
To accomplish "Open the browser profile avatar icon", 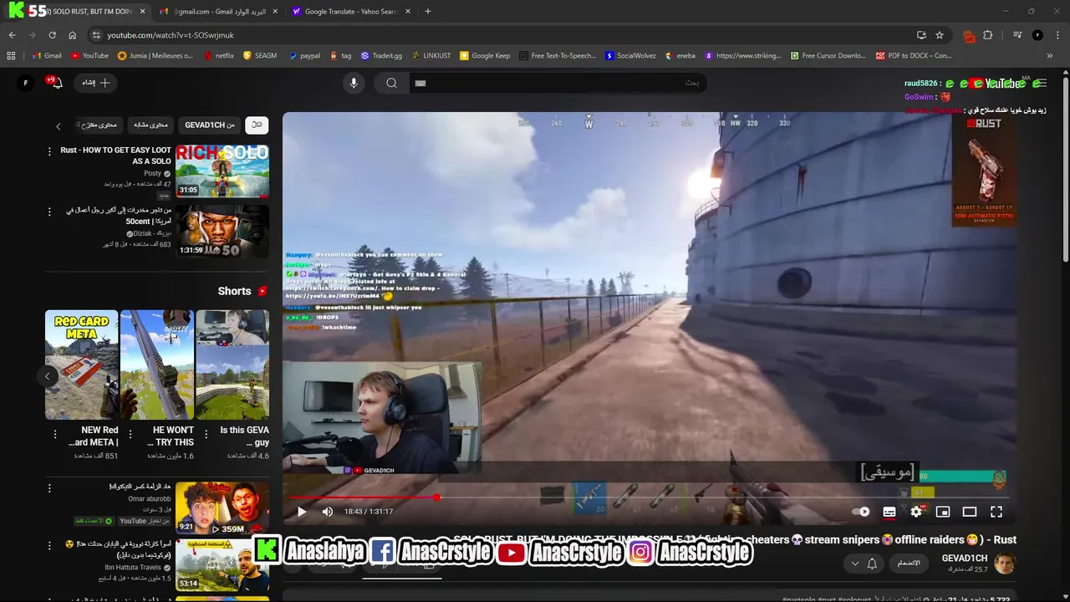I will 1037,35.
